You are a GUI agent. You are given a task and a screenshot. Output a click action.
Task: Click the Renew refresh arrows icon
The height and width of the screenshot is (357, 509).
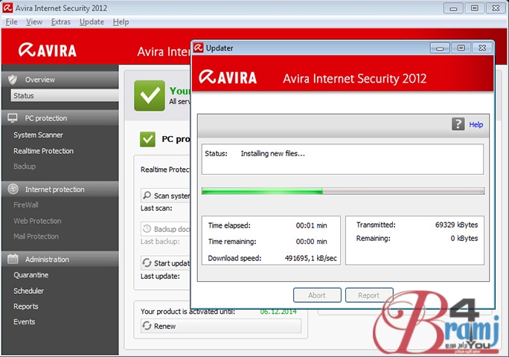coord(147,326)
